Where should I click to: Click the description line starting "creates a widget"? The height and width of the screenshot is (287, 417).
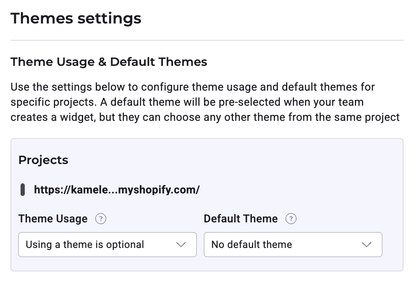[205, 117]
